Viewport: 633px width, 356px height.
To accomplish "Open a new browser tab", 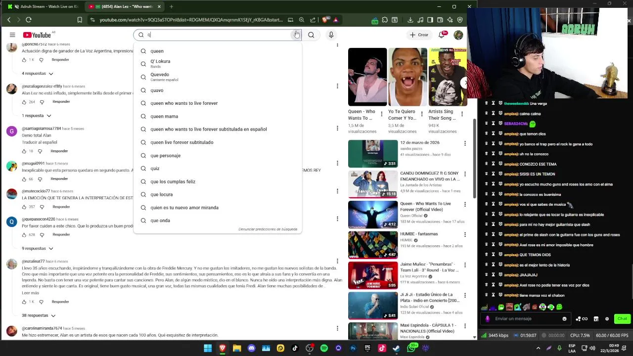I will coord(171,6).
